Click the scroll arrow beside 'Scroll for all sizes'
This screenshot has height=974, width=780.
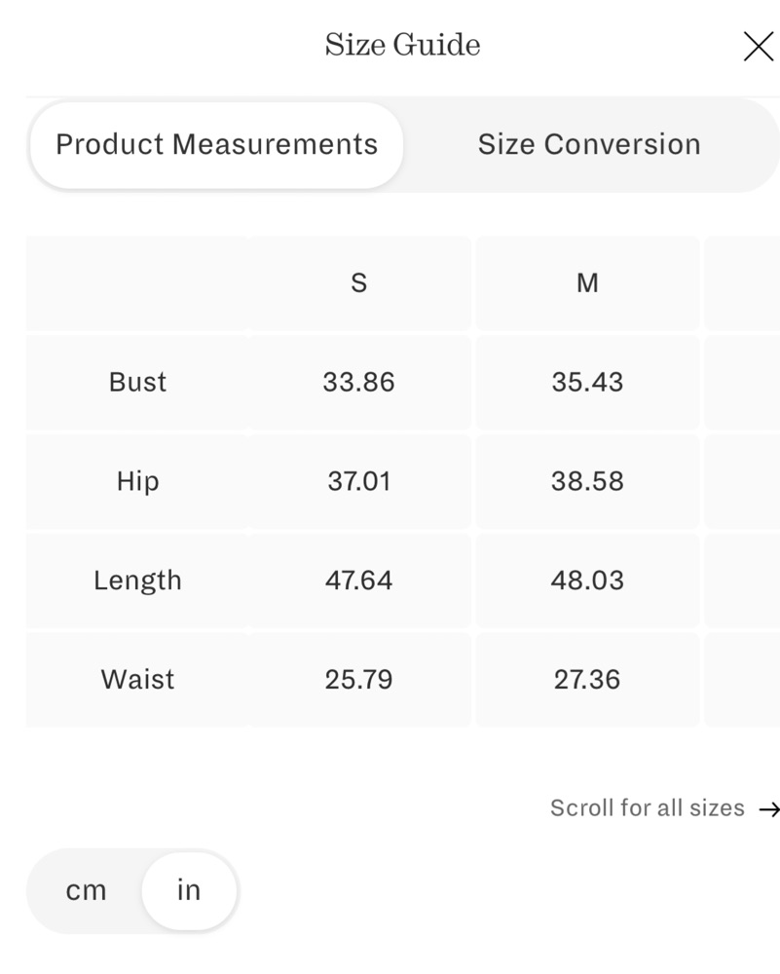coord(769,808)
